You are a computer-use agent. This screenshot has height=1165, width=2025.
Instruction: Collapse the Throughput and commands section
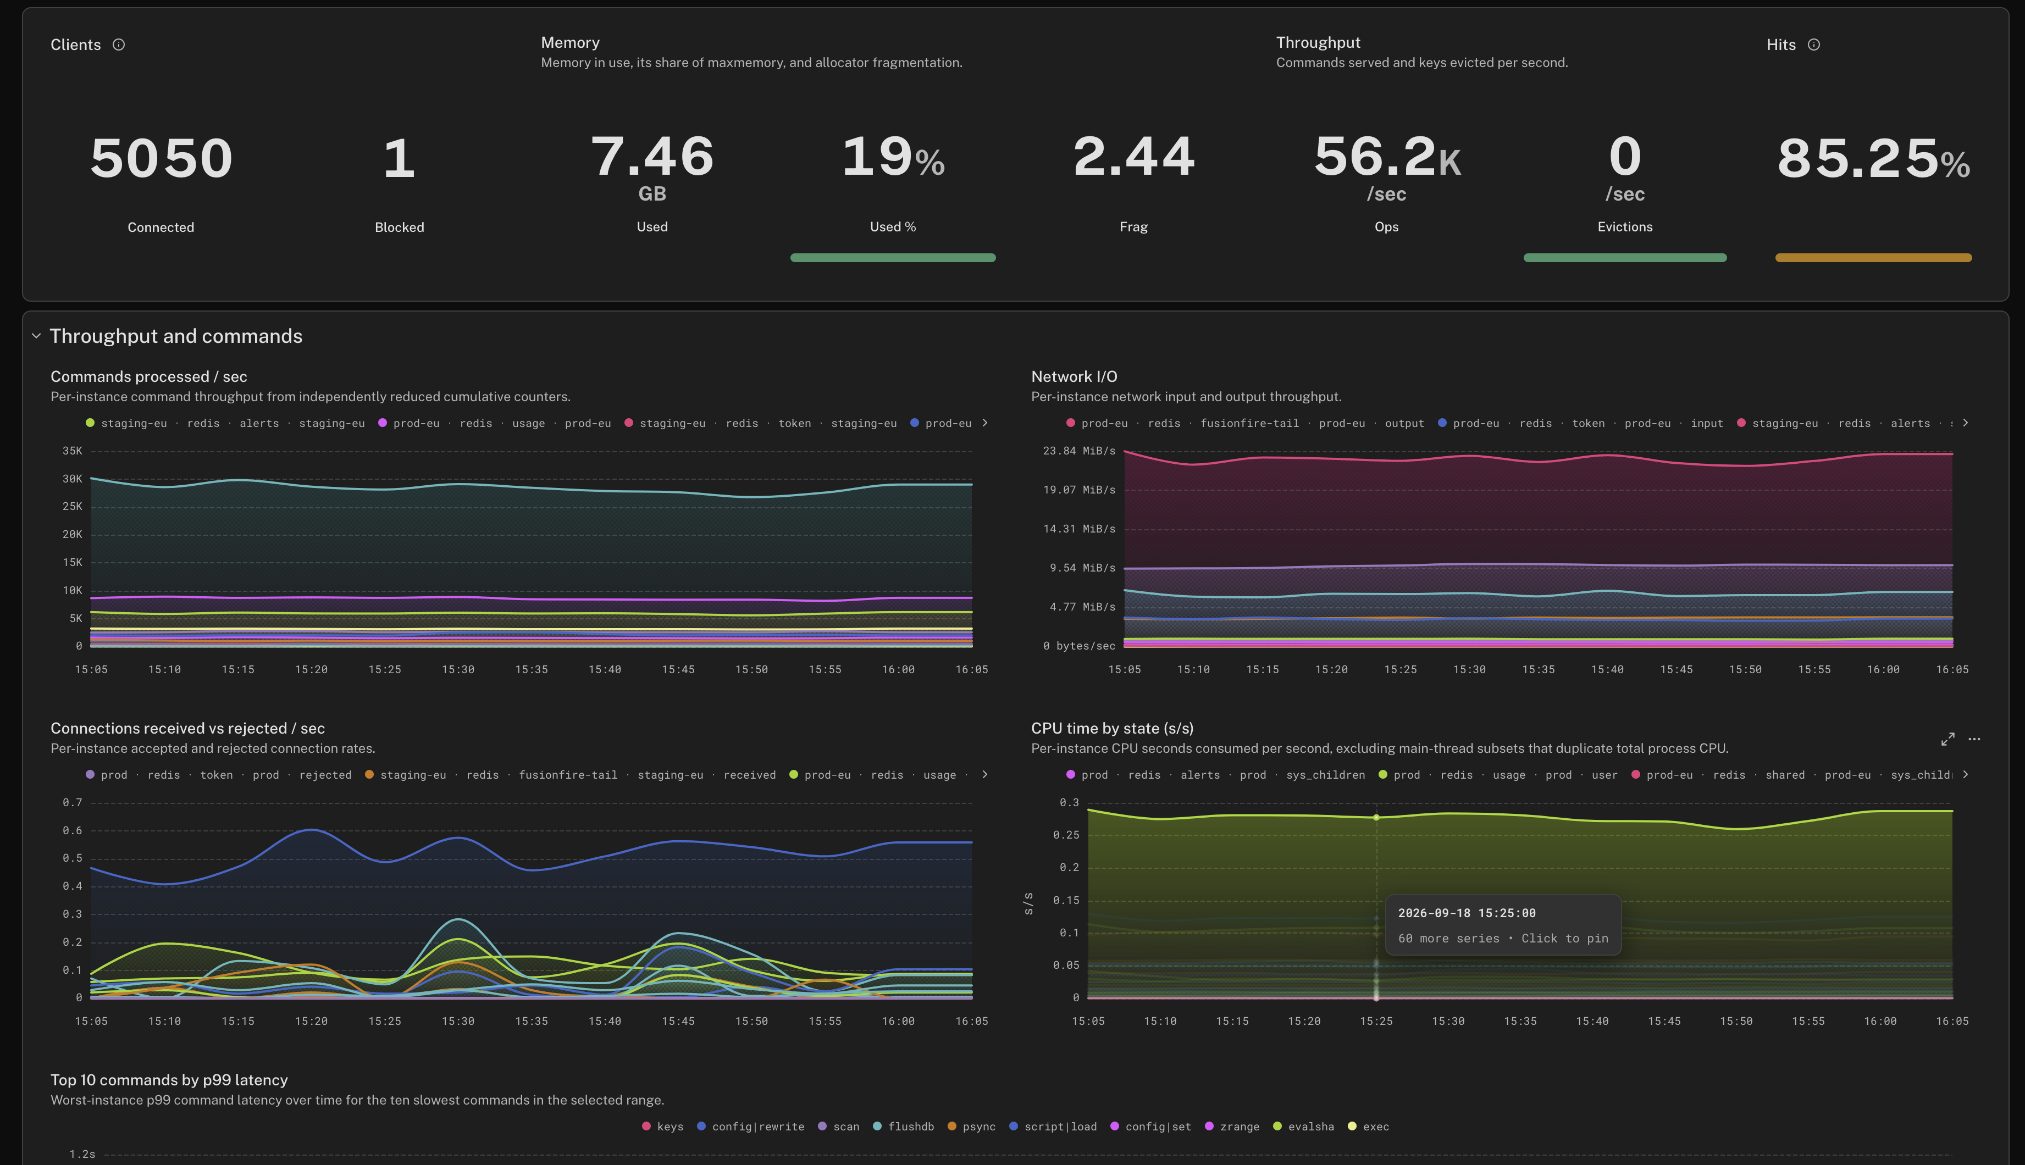point(36,336)
